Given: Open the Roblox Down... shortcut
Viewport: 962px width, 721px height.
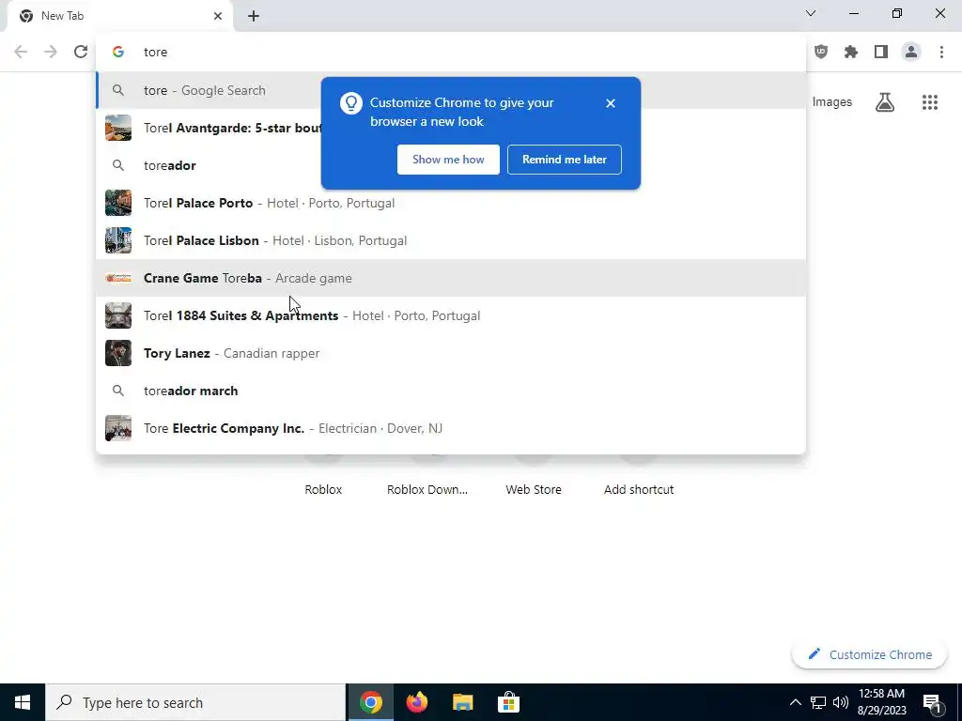Looking at the screenshot, I should click(427, 489).
